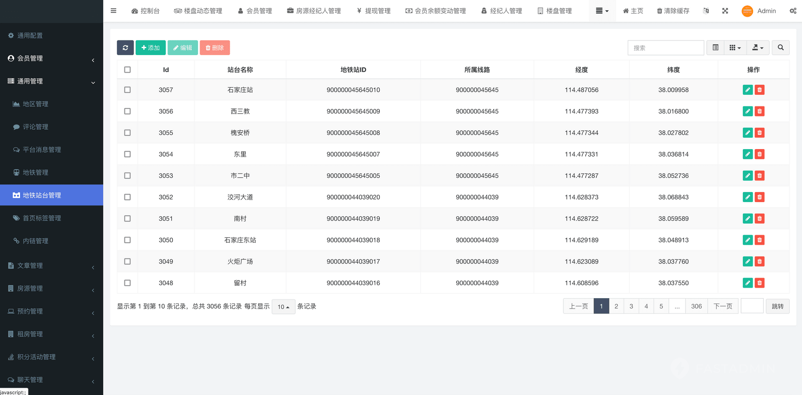
Task: Click the hamburger sidebar toggle icon
Action: pos(113,11)
